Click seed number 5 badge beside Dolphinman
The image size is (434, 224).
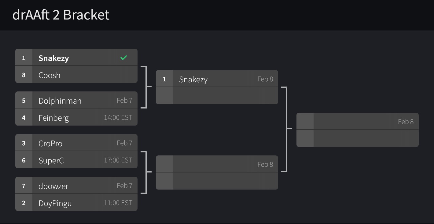pos(24,101)
